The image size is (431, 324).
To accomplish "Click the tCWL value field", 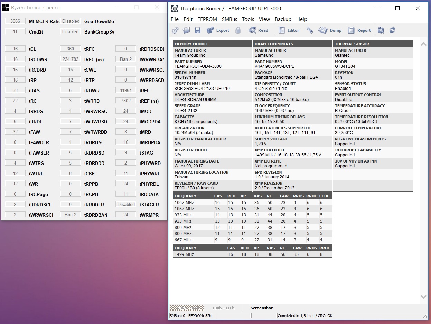I will pos(71,70).
